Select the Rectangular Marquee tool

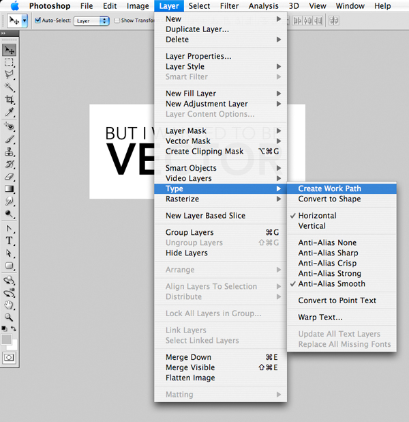[x=9, y=62]
